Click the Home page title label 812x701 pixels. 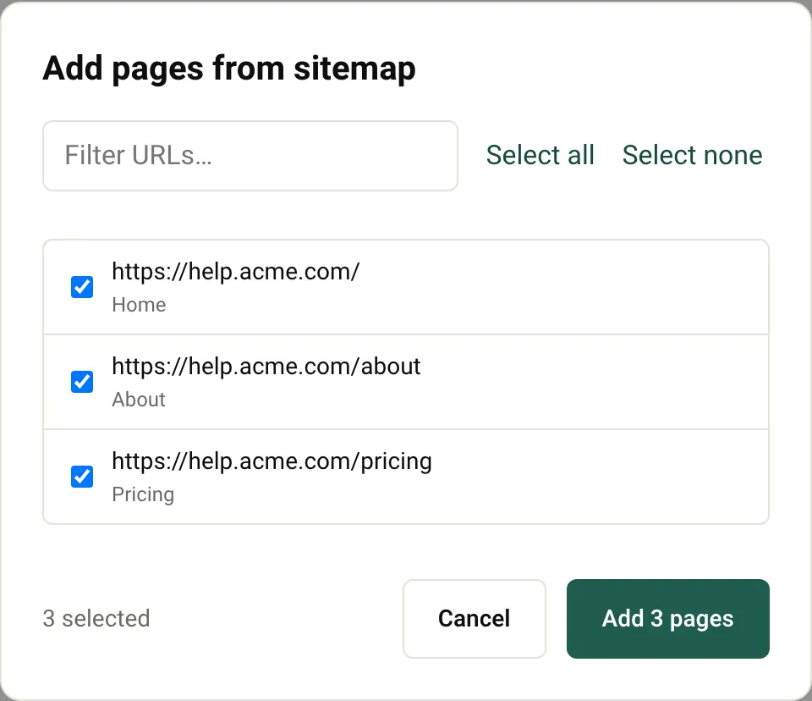coord(139,305)
